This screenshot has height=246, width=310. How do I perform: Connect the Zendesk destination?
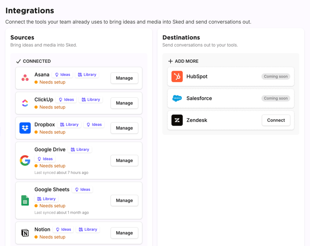click(x=276, y=120)
